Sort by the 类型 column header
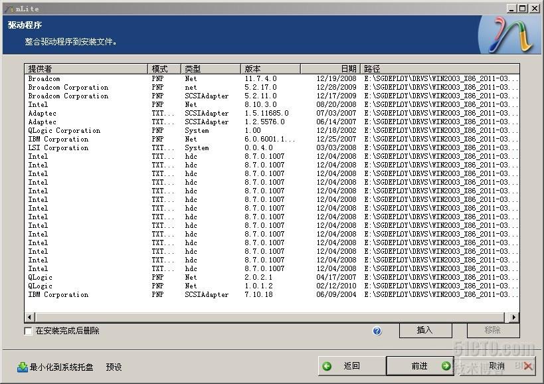The width and height of the screenshot is (544, 384). [x=211, y=68]
